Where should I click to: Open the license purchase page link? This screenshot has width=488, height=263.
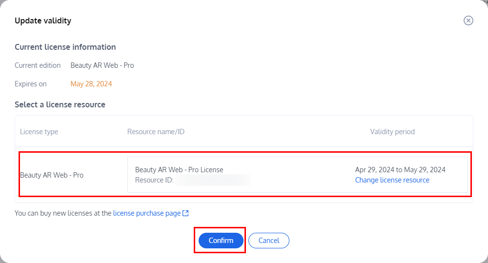coord(147,213)
